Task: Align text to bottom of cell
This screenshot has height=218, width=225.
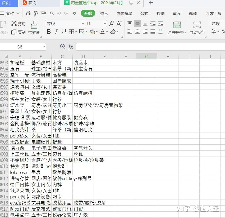Action: (x=145, y=24)
